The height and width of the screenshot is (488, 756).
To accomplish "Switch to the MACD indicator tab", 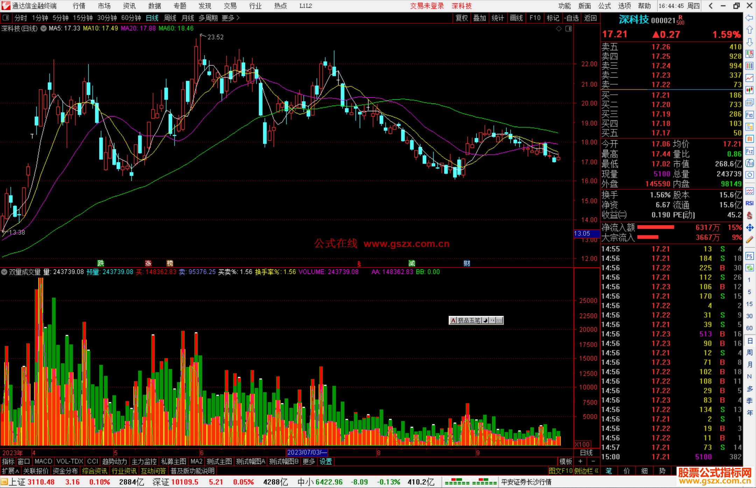I will coord(43,461).
